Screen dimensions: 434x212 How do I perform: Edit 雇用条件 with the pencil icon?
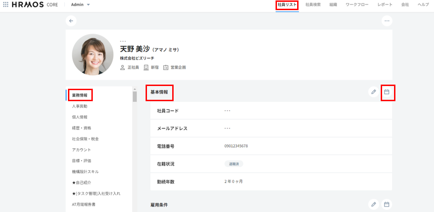click(x=373, y=204)
